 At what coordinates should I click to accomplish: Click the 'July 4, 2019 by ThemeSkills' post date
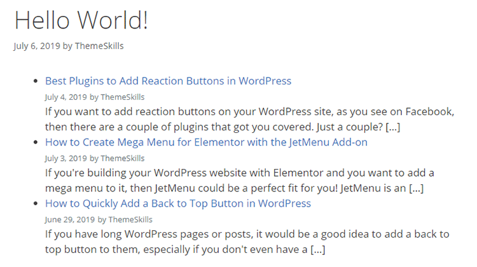click(x=95, y=97)
